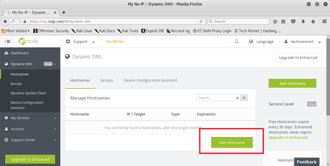Open Dynamic Update Client in sidebar

pos(30,93)
